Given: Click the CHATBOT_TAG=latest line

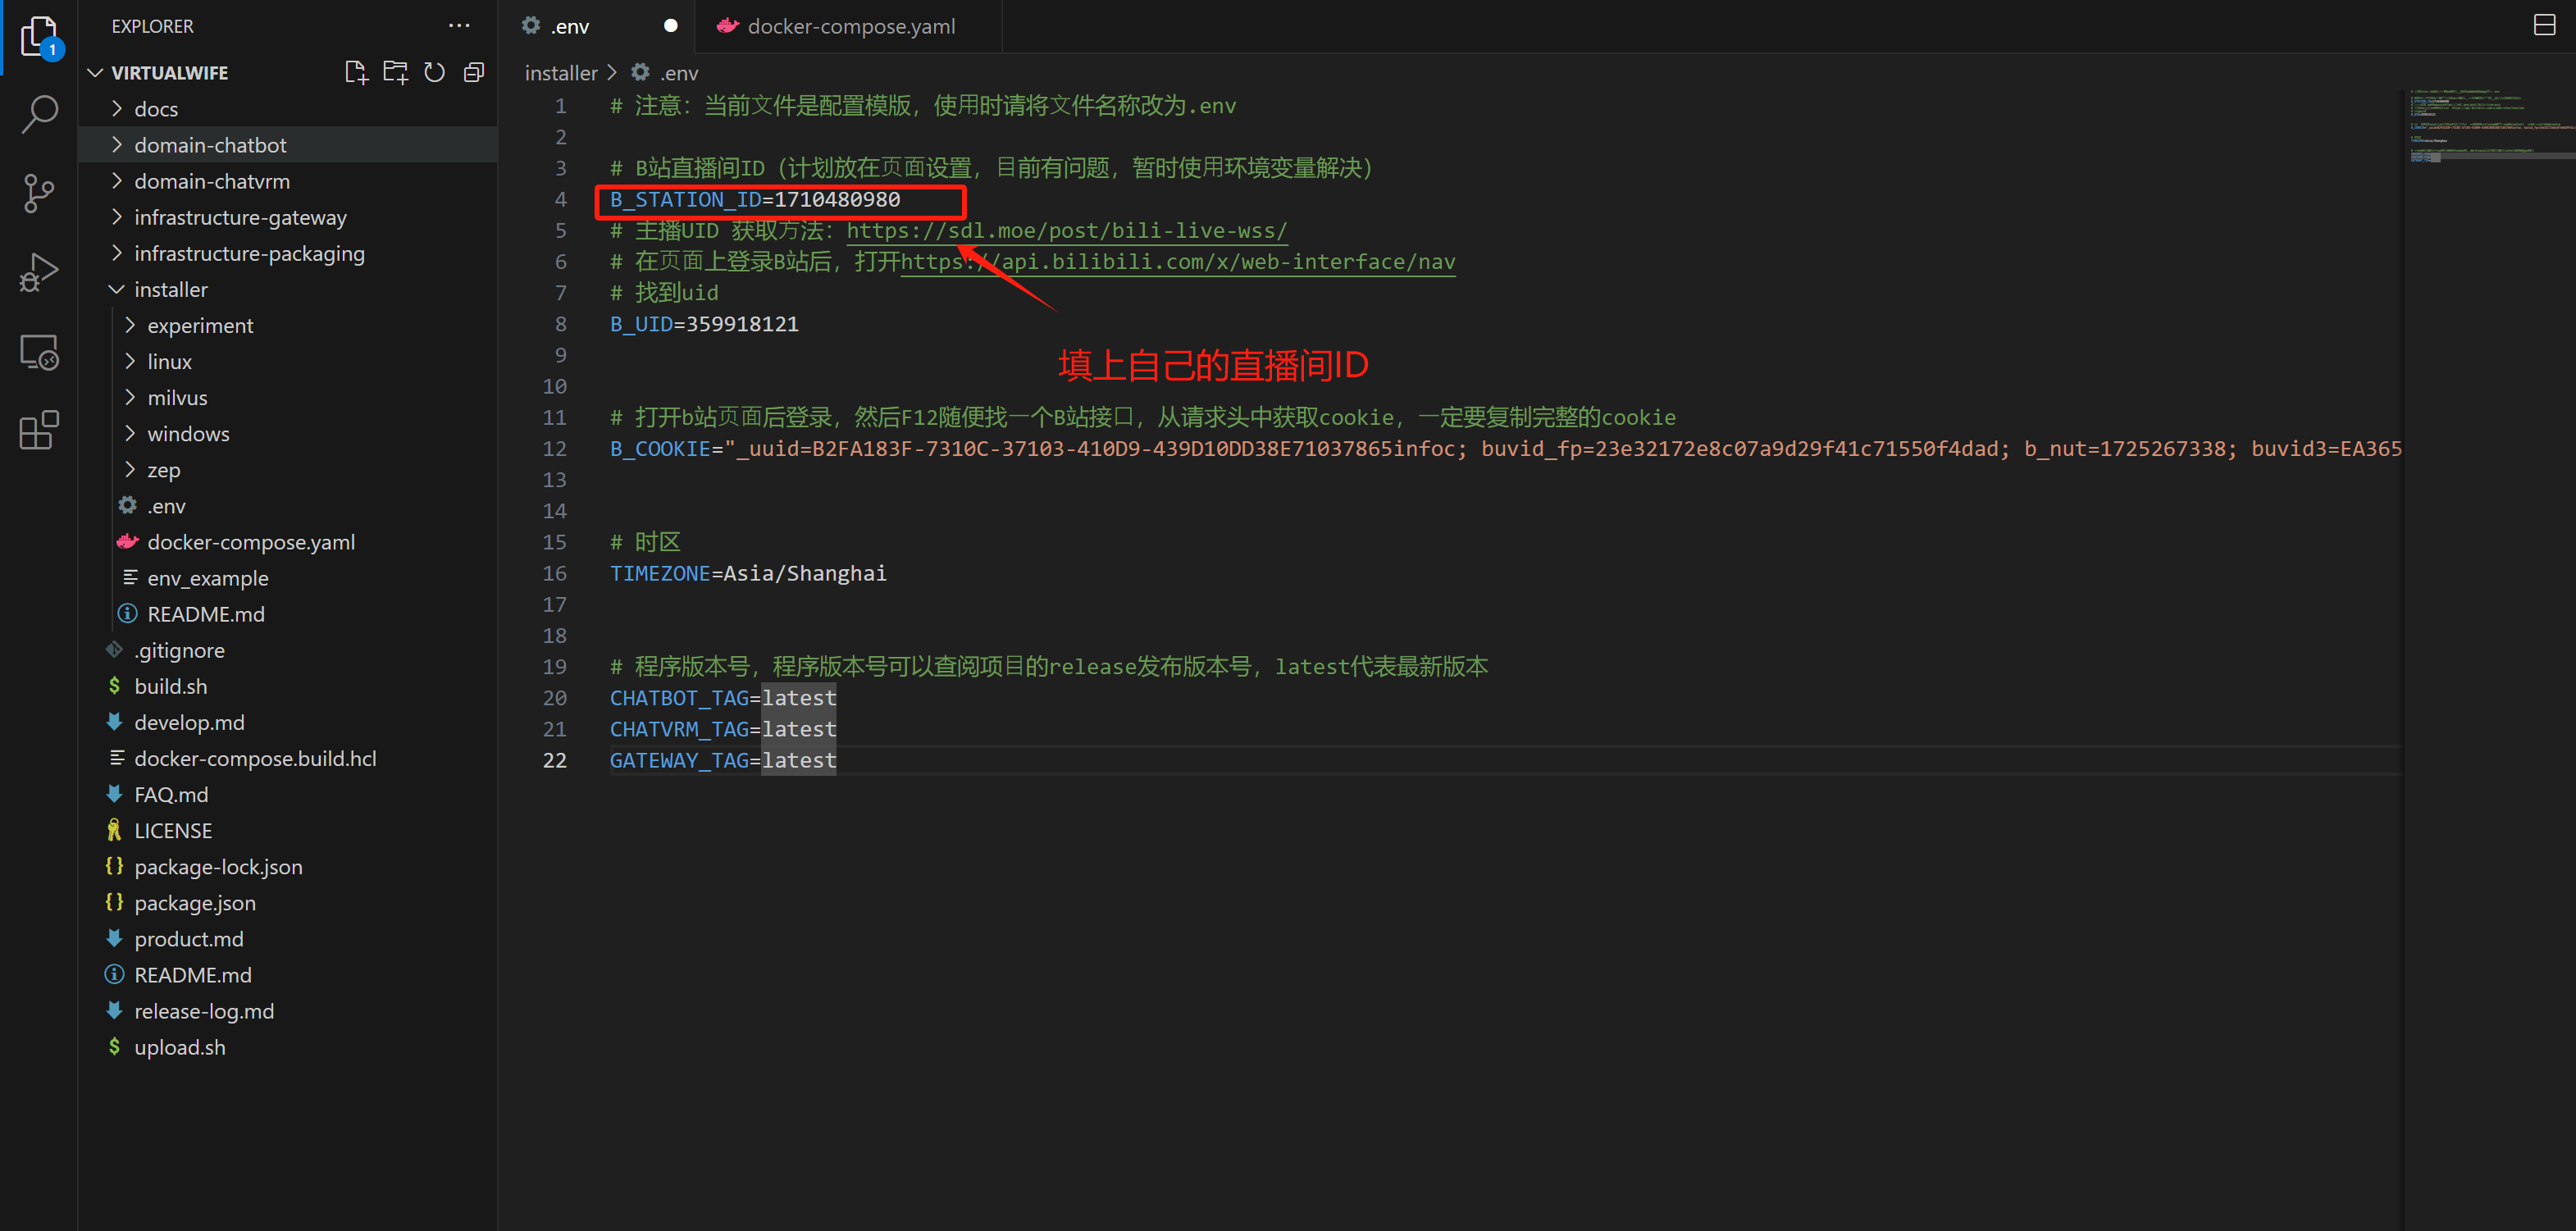Looking at the screenshot, I should 723,697.
